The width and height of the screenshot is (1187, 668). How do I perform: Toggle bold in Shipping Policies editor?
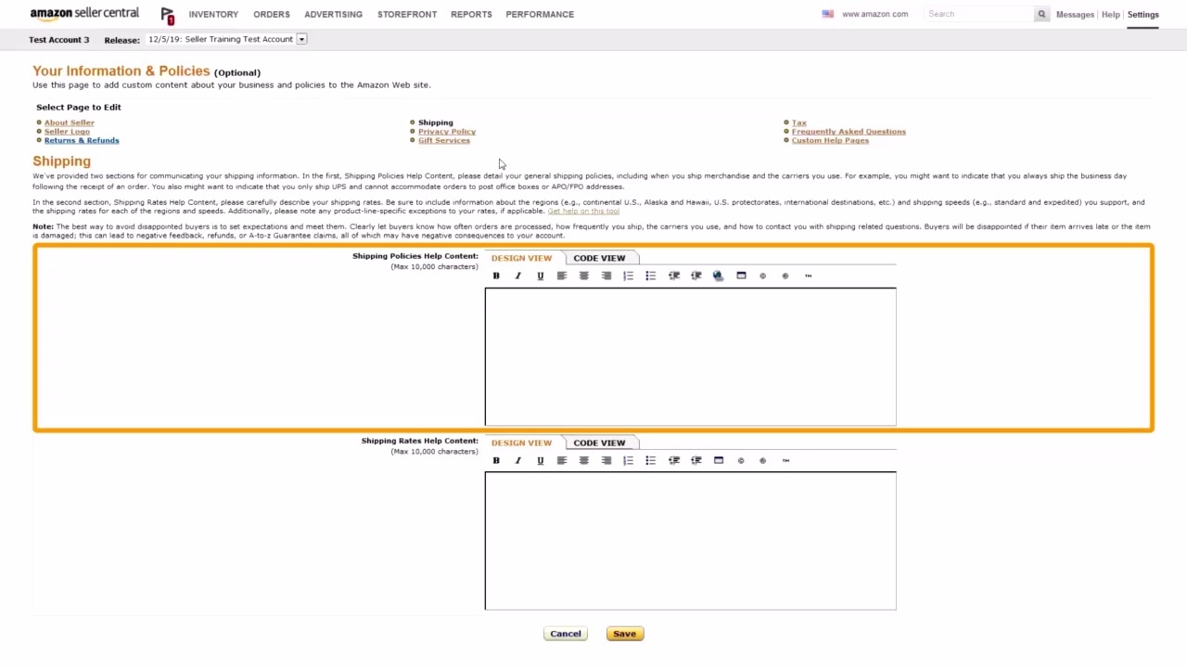pos(496,276)
